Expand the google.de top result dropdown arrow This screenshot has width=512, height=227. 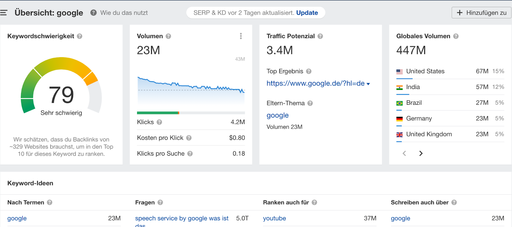[368, 84]
